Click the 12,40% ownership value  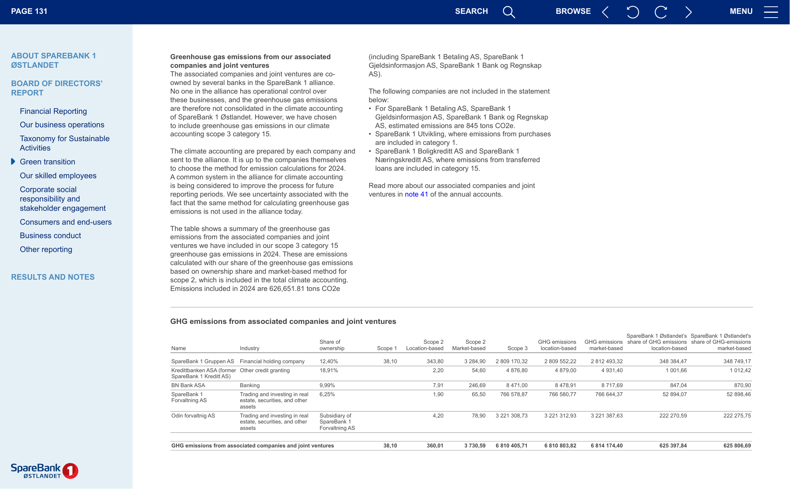click(x=329, y=361)
